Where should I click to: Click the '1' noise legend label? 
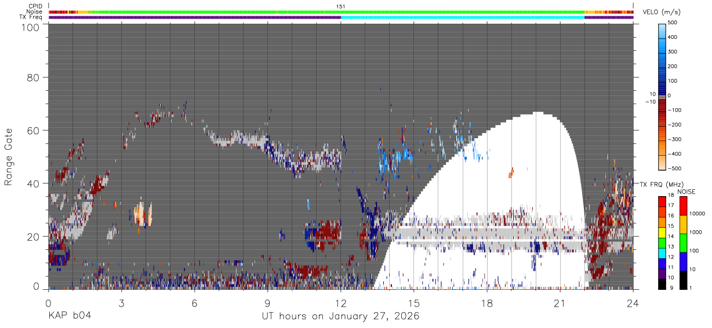(x=692, y=288)
